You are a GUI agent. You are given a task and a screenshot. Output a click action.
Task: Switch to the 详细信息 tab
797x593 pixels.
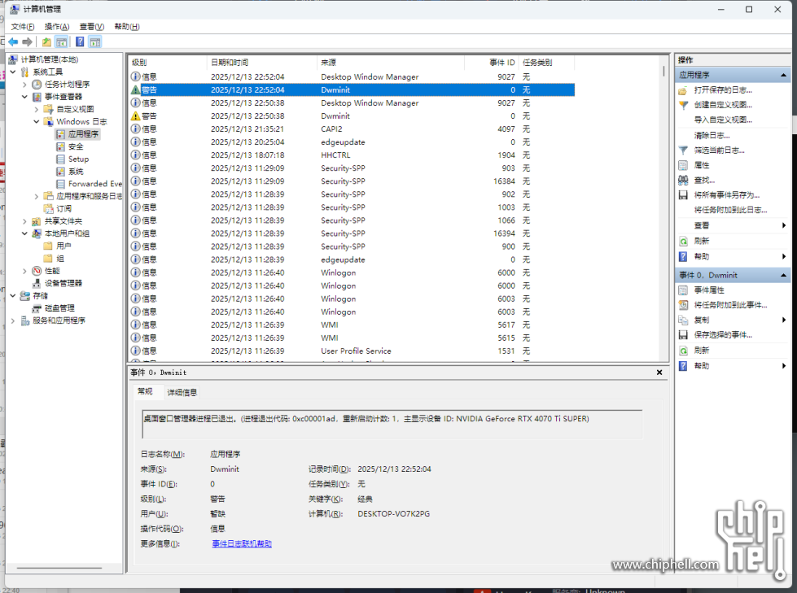click(182, 392)
